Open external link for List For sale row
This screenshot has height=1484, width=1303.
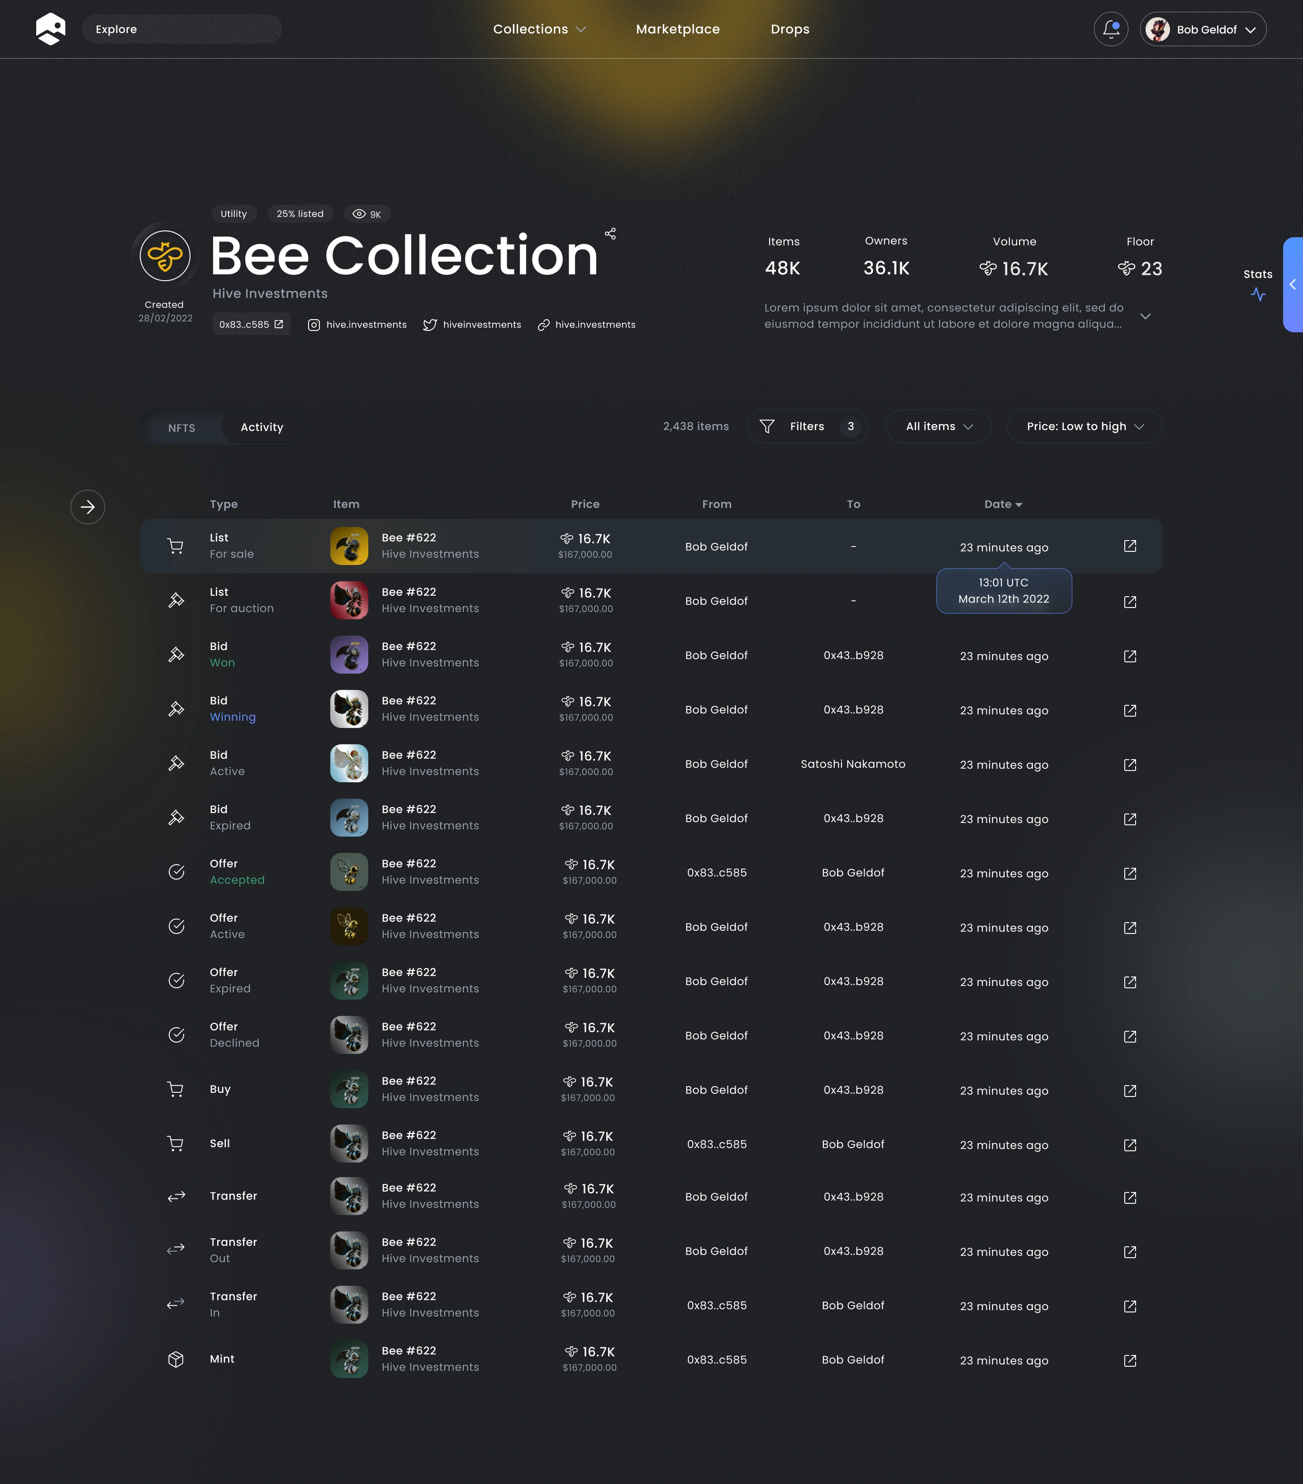click(1130, 546)
